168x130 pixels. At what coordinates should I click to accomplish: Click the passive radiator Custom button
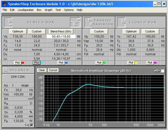click(x=99, y=31)
